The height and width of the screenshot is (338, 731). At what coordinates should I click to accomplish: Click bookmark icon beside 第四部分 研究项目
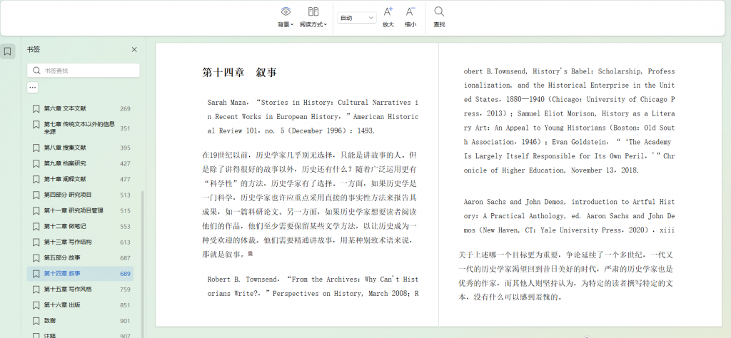(36, 195)
